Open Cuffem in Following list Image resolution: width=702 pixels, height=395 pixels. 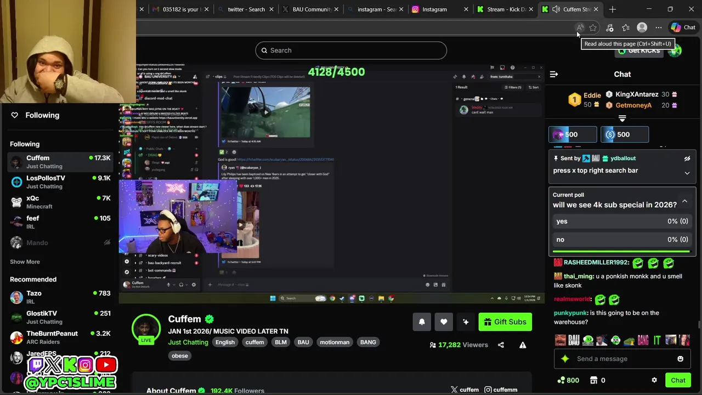click(x=60, y=162)
